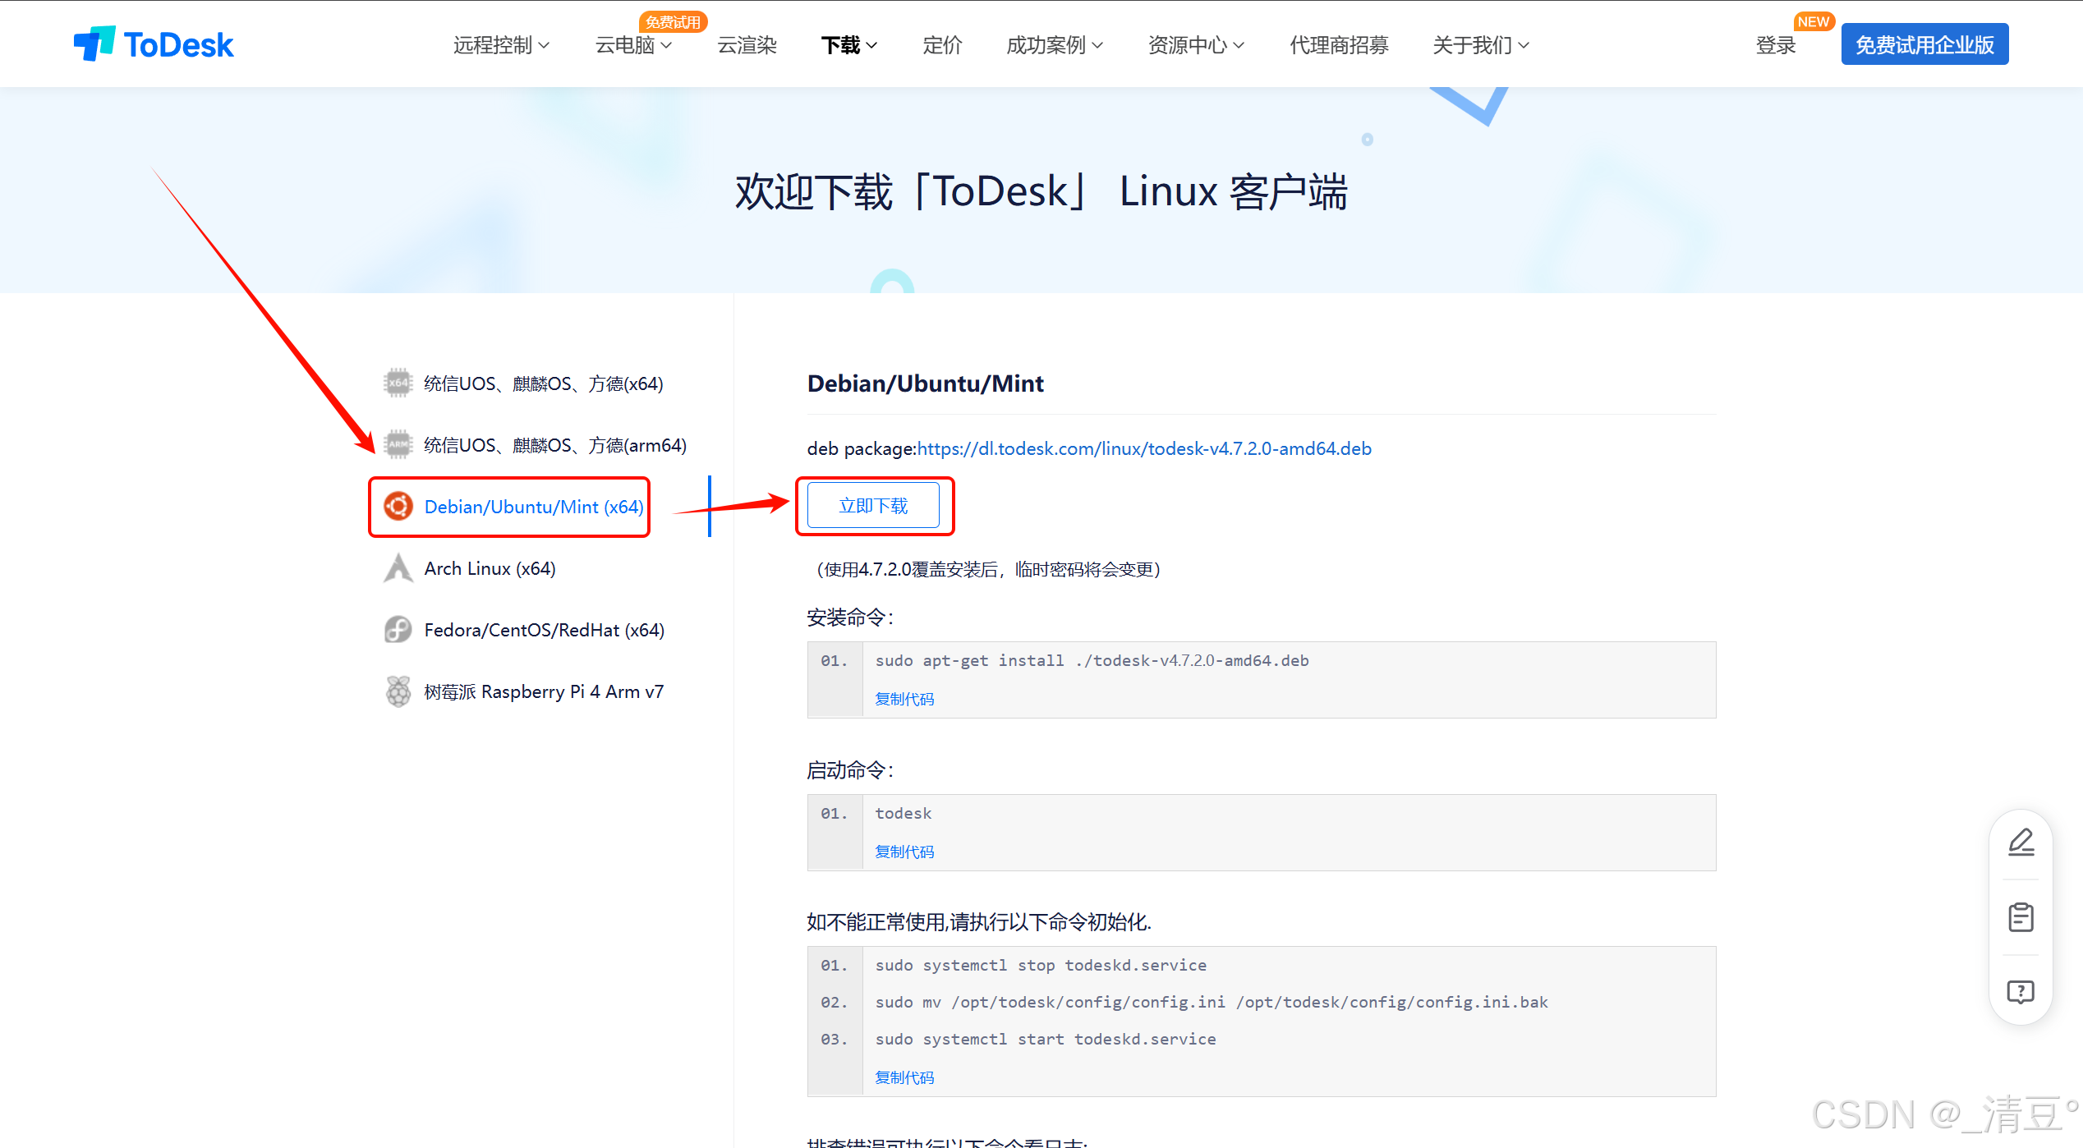Click the arm64 chip icon for 统信UOS
Viewport: 2083px width, 1148px height.
point(398,445)
